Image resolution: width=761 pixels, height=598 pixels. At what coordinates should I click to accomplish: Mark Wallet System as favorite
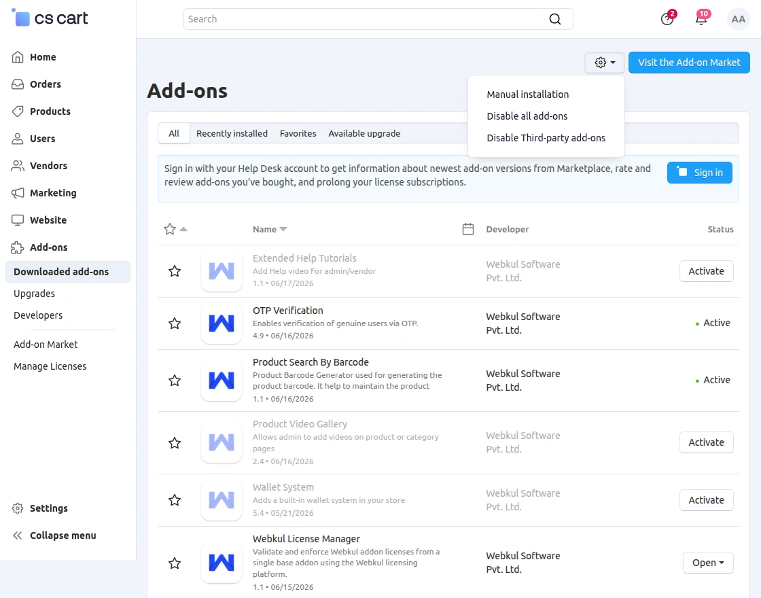coord(175,500)
